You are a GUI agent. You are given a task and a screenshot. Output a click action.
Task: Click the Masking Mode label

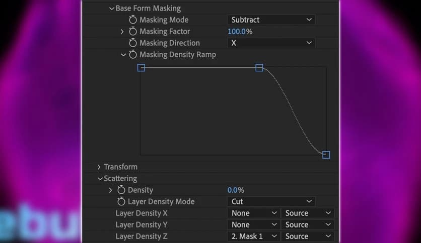[164, 20]
